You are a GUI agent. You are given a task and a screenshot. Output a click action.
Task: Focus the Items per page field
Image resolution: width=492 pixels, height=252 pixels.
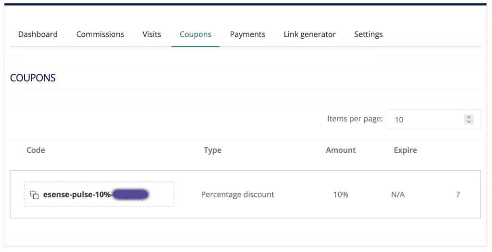(425, 119)
